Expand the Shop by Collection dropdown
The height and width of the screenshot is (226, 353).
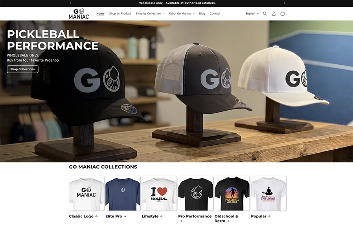[x=150, y=13]
